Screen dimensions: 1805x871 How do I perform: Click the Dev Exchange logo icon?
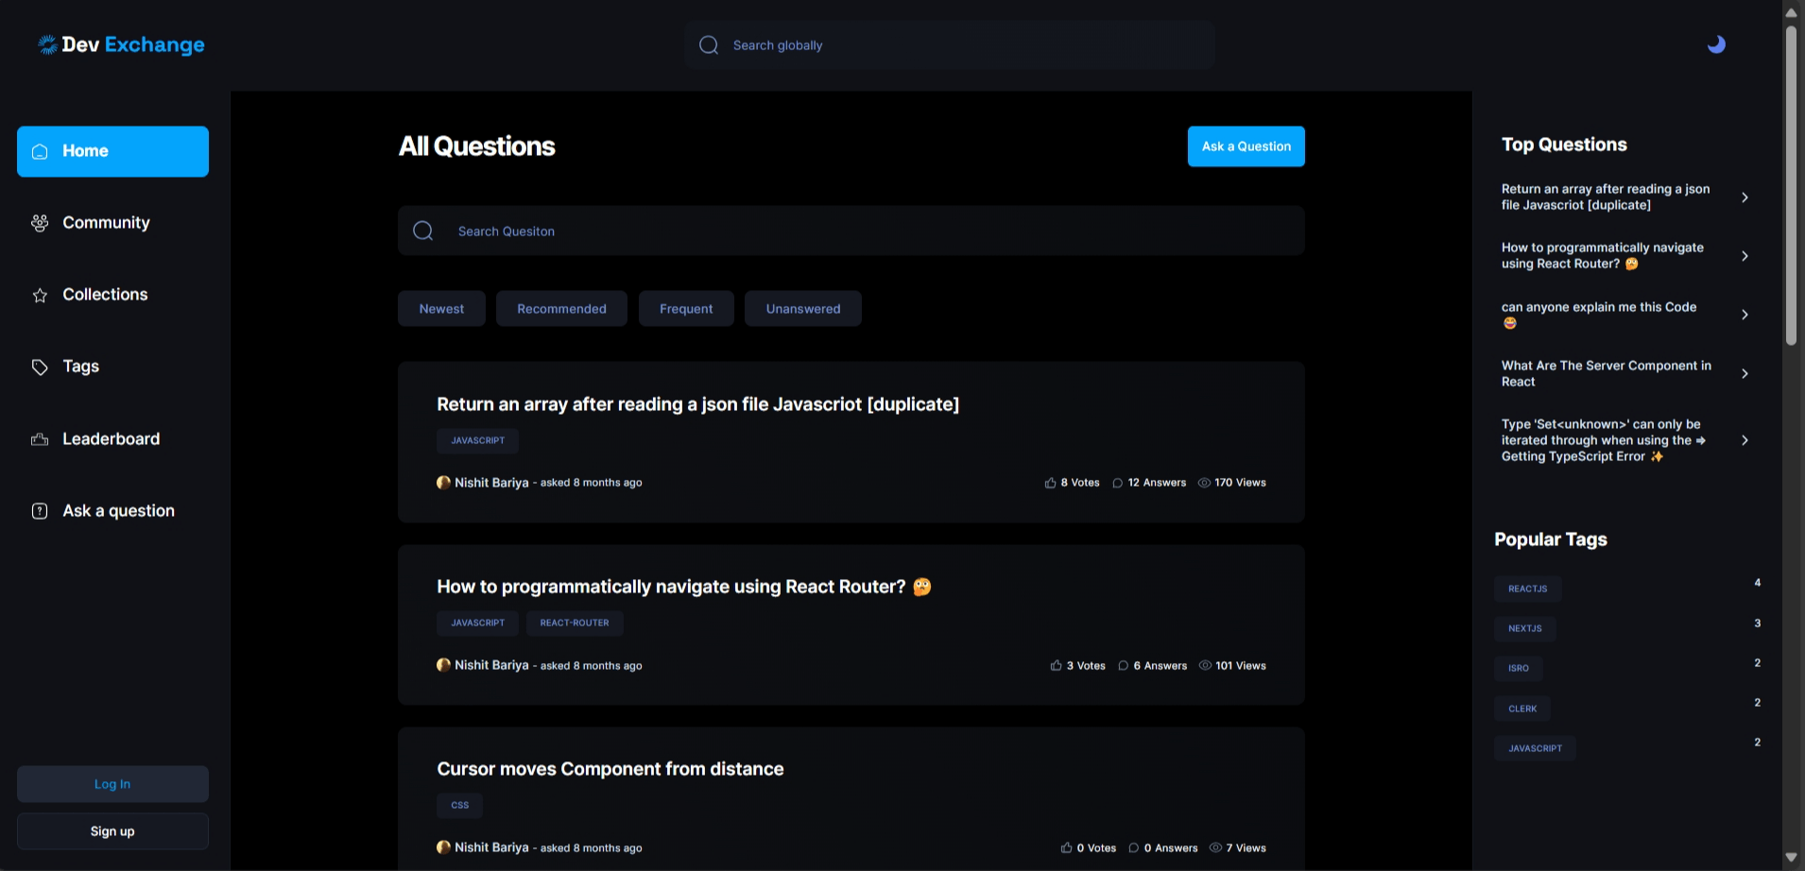pyautogui.click(x=47, y=44)
